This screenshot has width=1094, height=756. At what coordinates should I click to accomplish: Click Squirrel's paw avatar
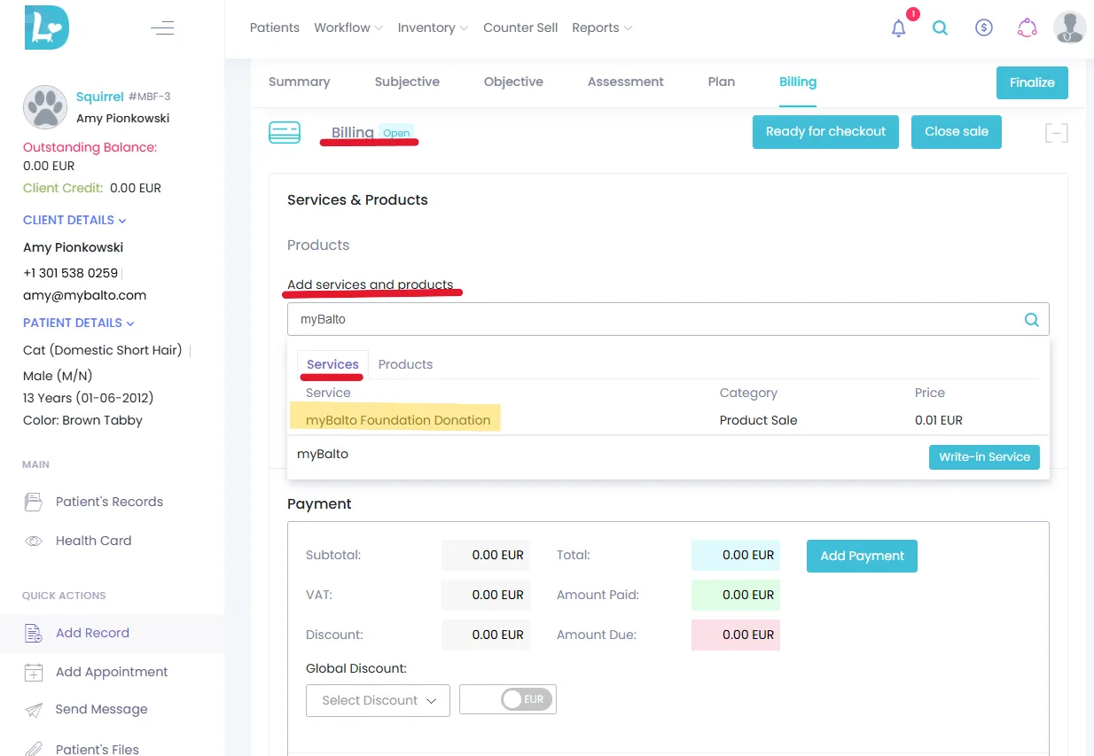(x=45, y=107)
